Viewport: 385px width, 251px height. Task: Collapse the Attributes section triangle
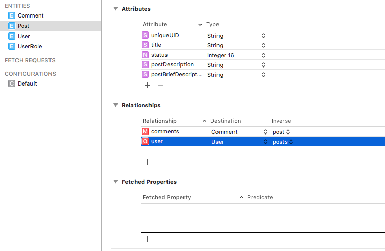click(115, 9)
